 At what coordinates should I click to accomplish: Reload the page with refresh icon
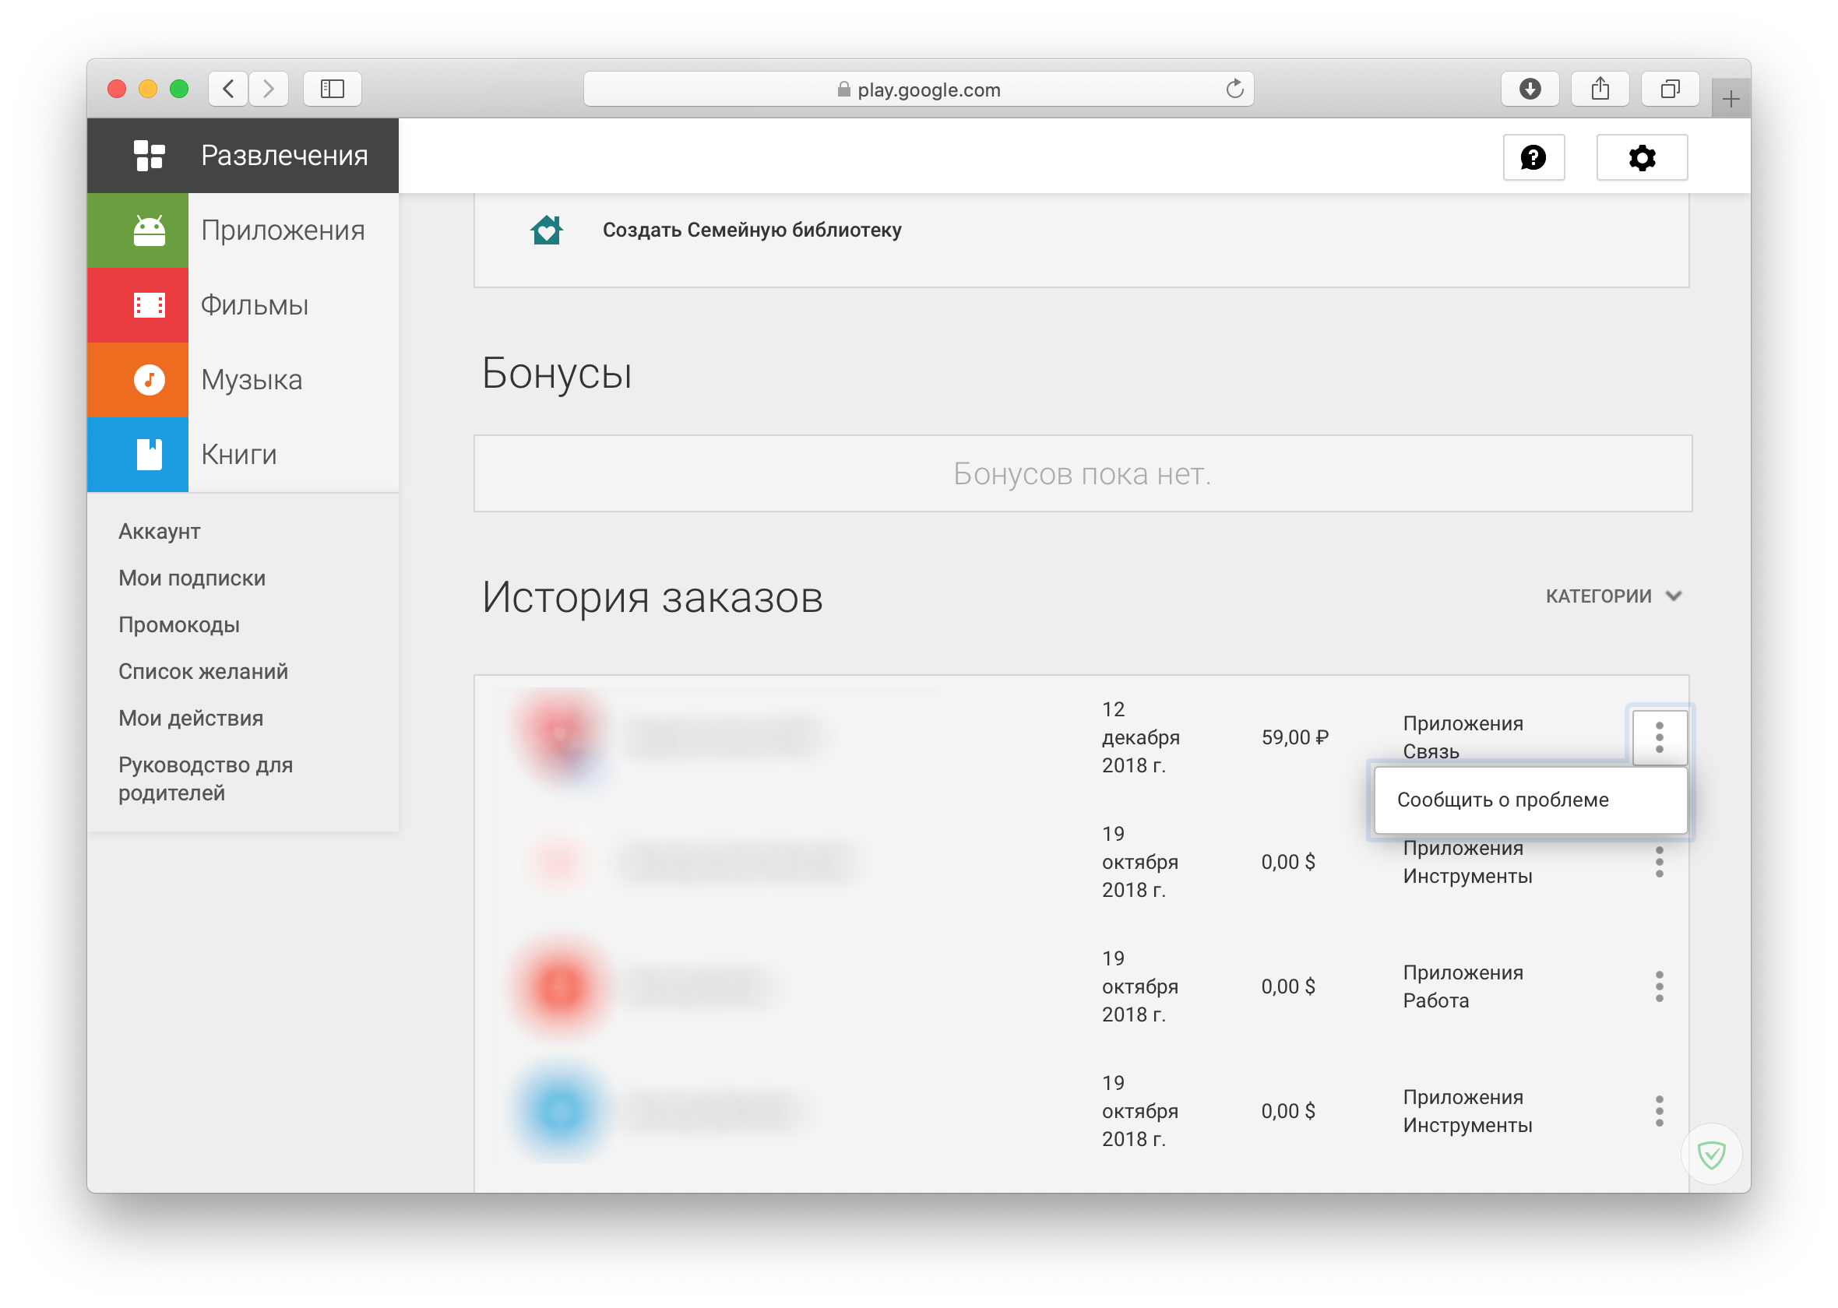tap(1234, 89)
